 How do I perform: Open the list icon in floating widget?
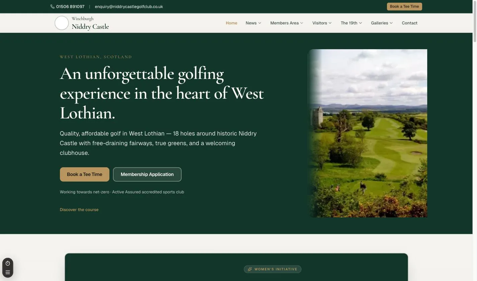point(8,272)
